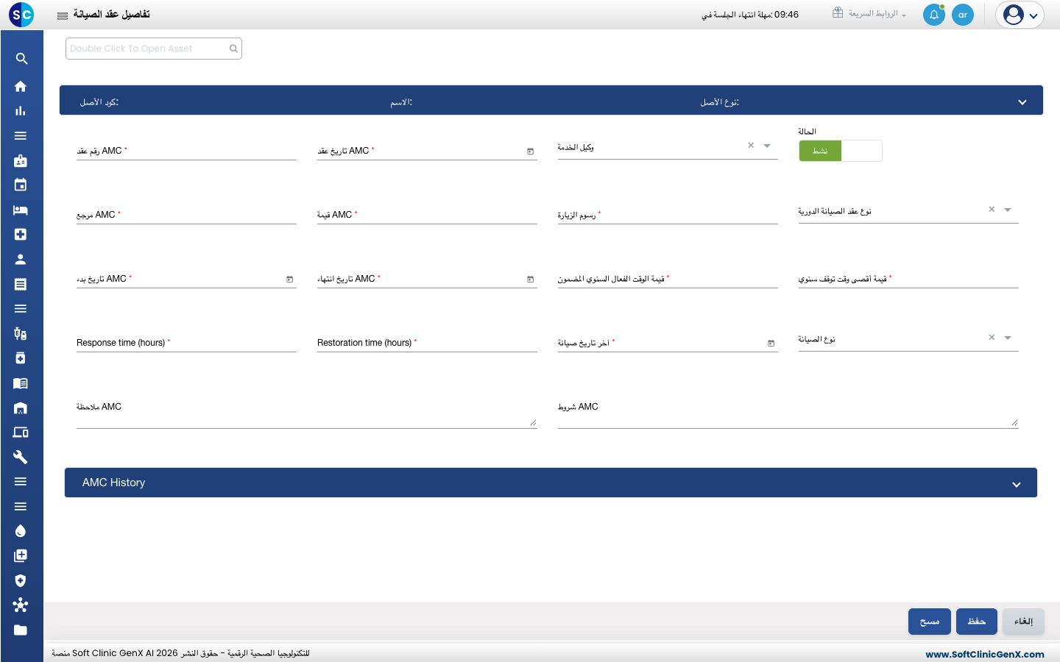1060x662 pixels.
Task: Clear the وكيل الخدمة selection
Action: (x=751, y=146)
